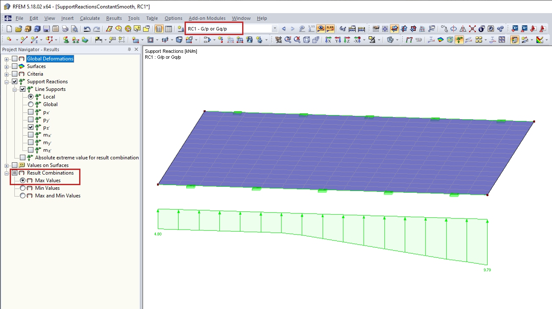Check Absolute extreme value for result combination
552x309 pixels.
tap(23, 158)
